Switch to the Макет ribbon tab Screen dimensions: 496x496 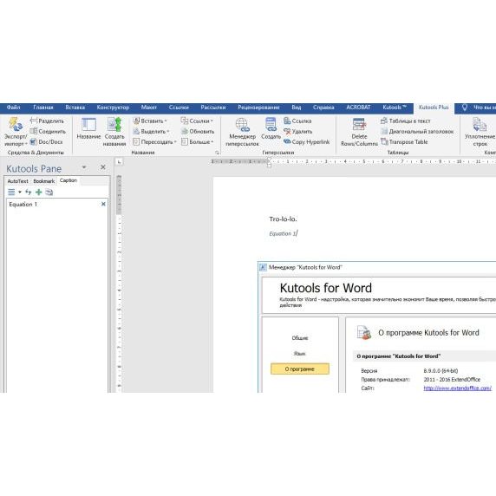click(148, 108)
